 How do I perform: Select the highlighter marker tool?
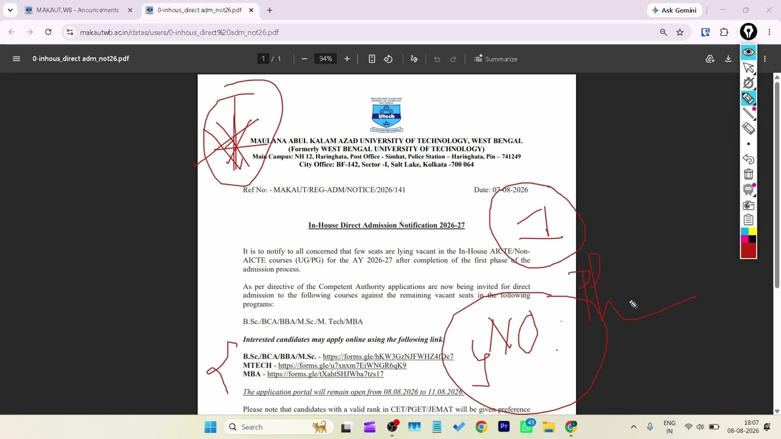click(748, 98)
